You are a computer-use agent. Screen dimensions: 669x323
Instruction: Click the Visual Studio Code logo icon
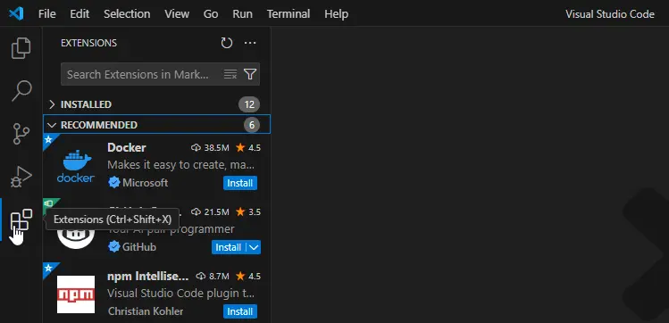click(x=16, y=13)
